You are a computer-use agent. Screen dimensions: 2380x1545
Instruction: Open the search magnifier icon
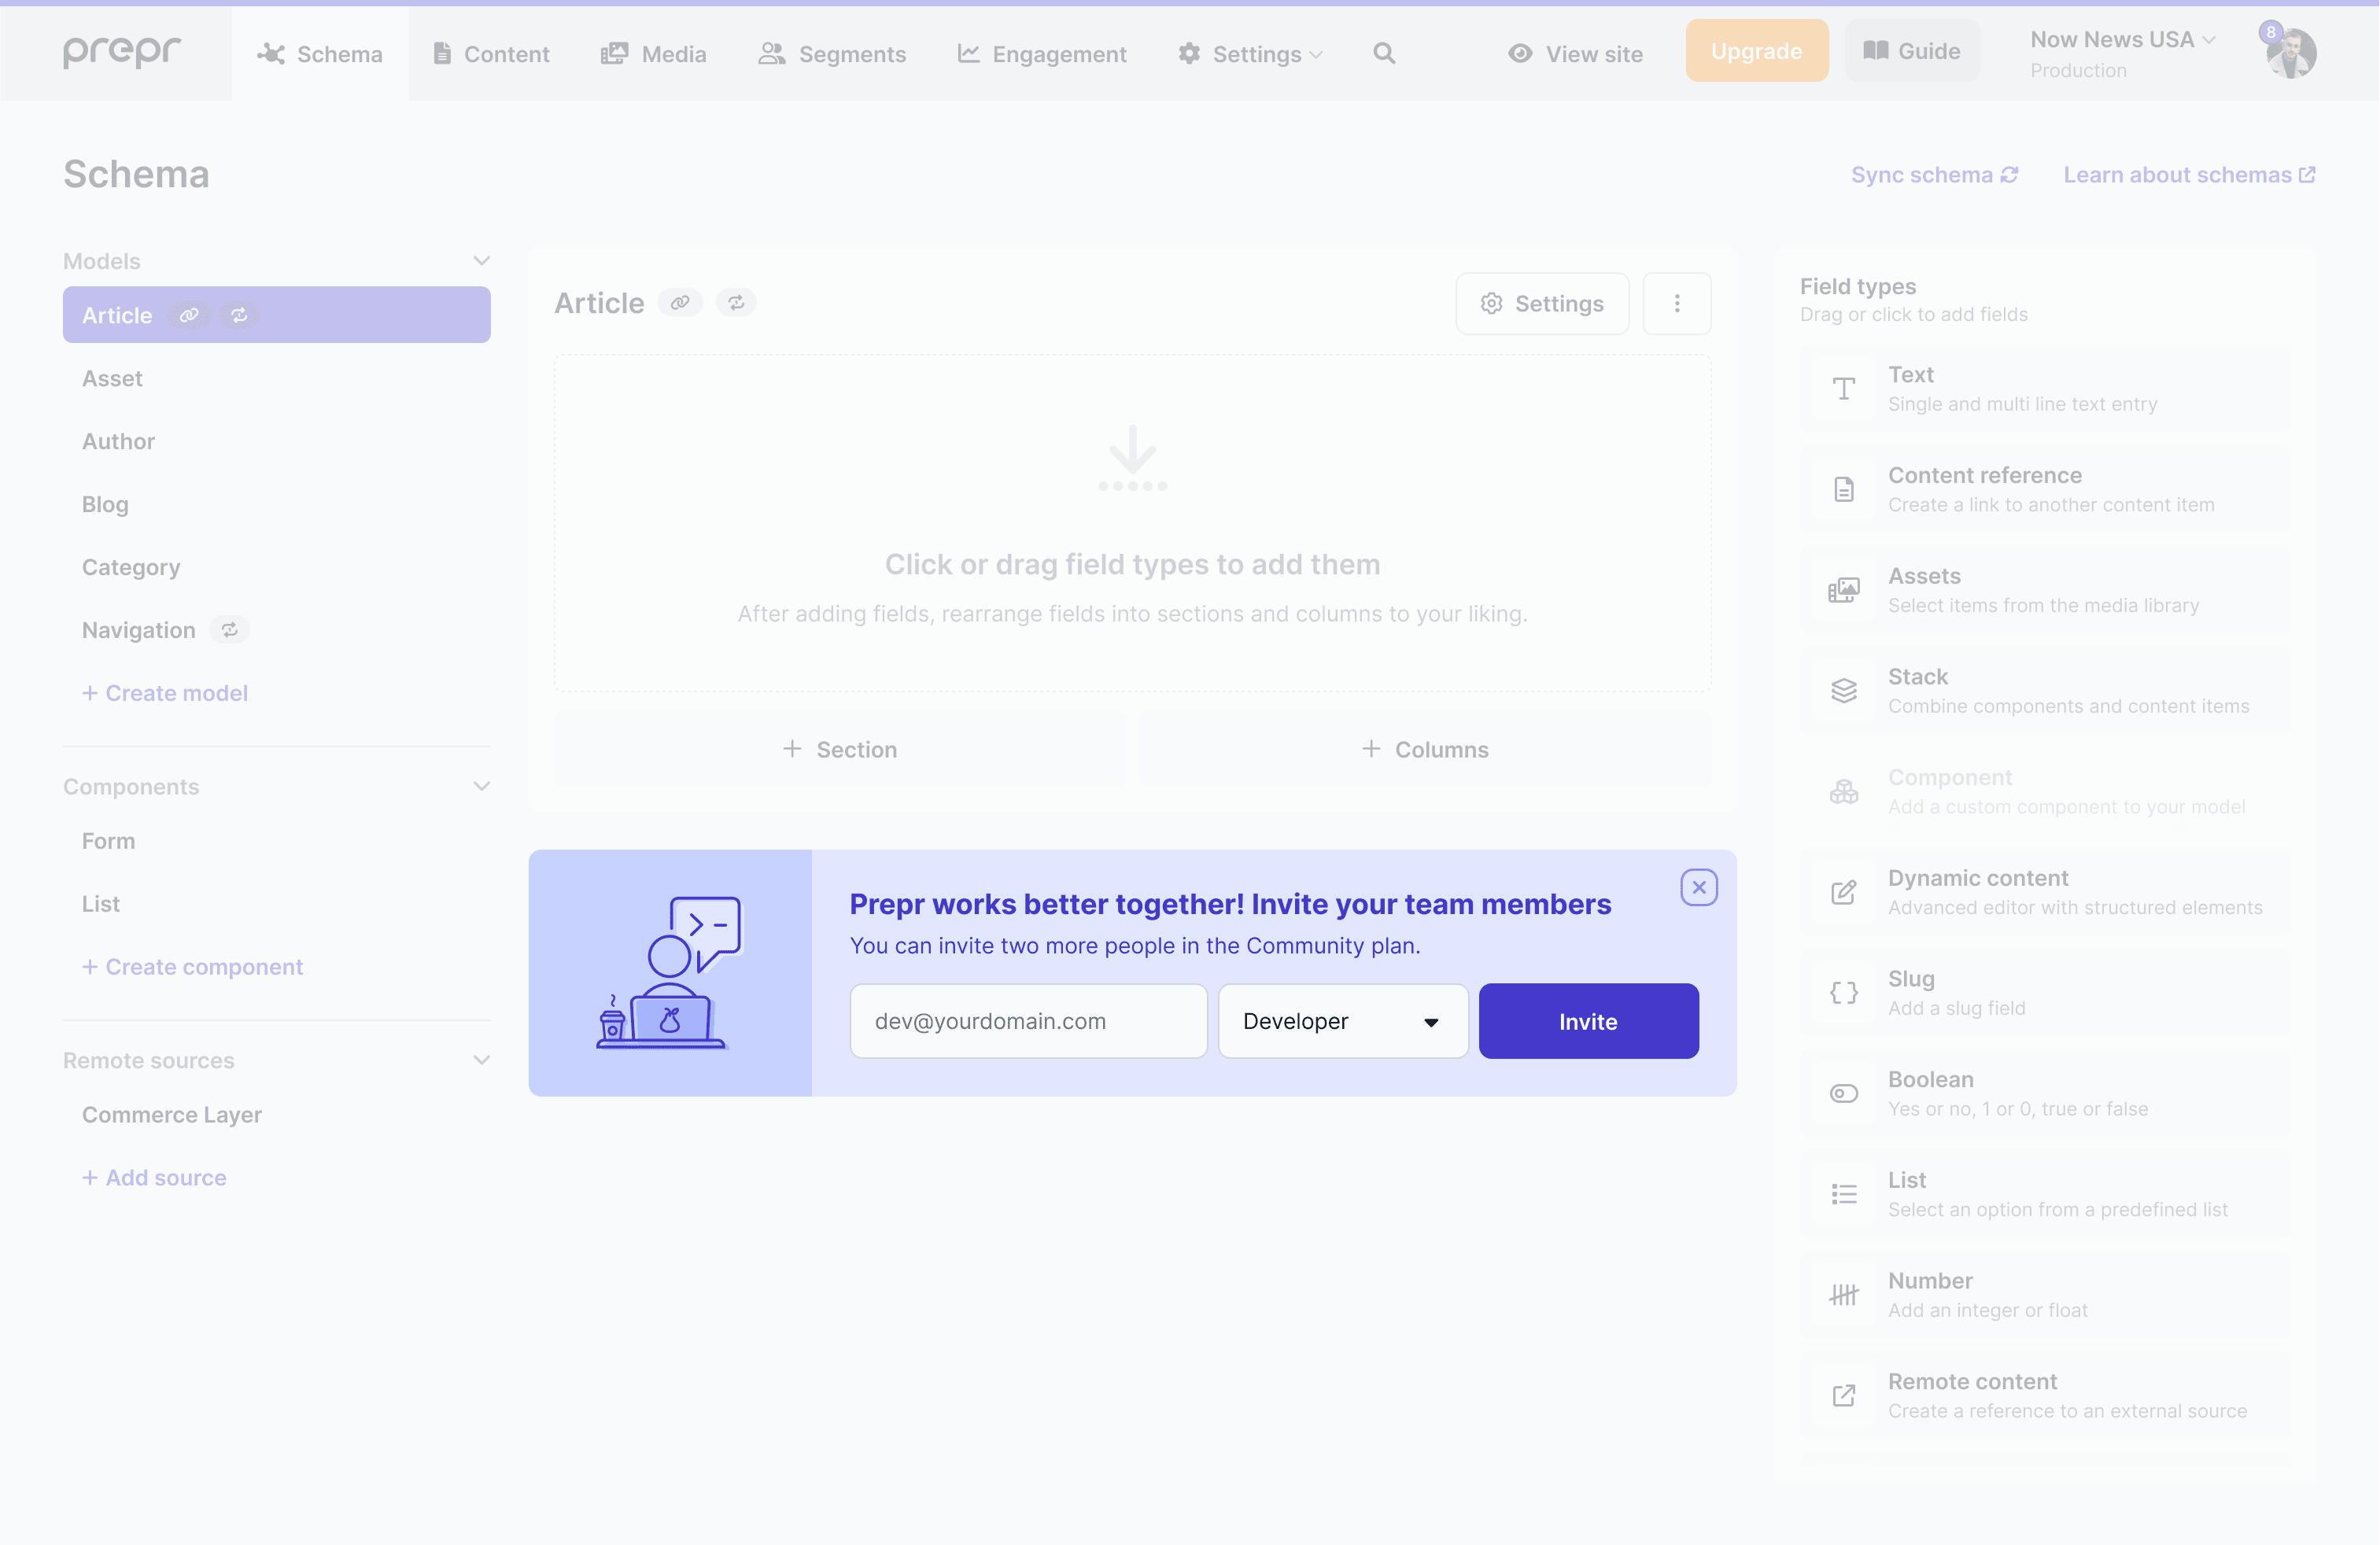coord(1384,53)
